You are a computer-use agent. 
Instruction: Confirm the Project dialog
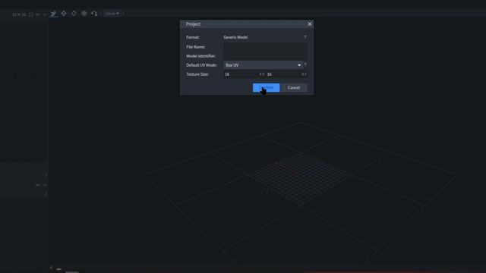[266, 88]
